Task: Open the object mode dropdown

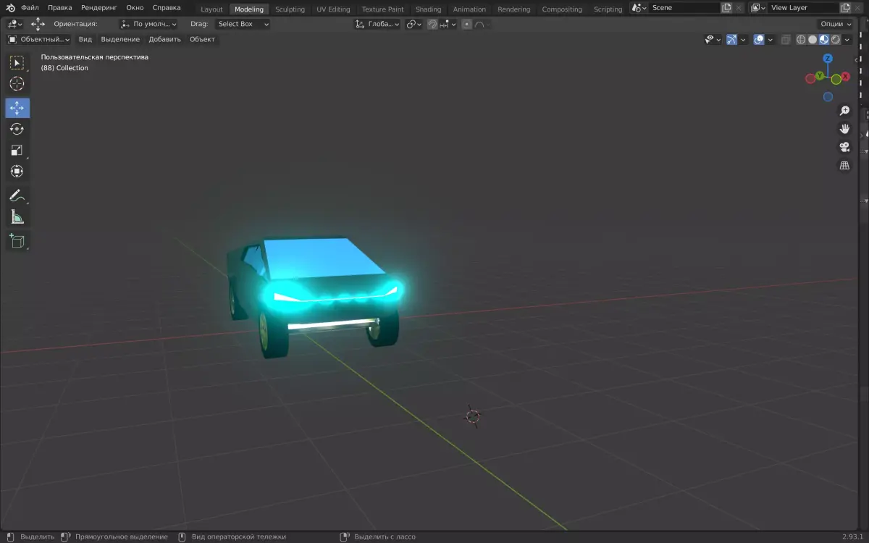Action: tap(39, 39)
